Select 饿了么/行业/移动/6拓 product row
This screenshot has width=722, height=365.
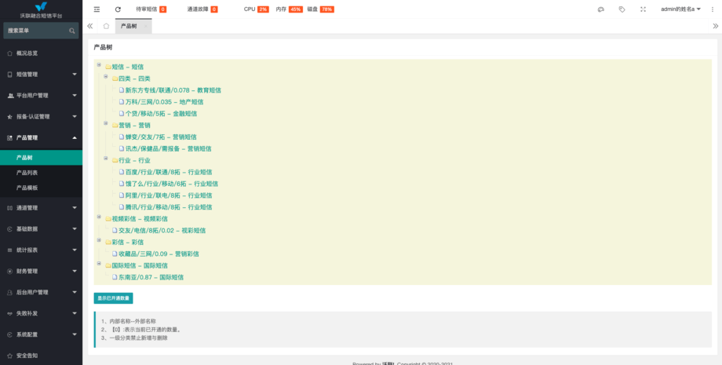click(169, 184)
